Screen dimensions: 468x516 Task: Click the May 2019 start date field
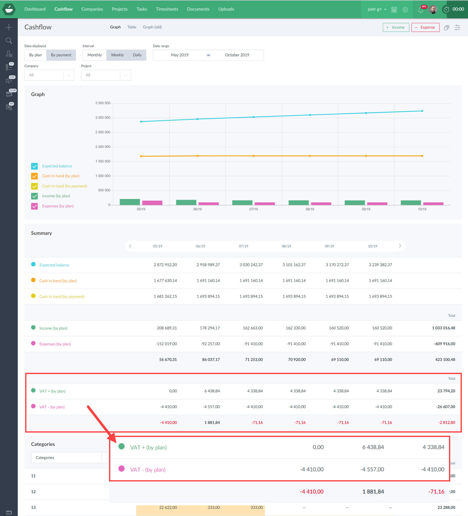pyautogui.click(x=180, y=55)
